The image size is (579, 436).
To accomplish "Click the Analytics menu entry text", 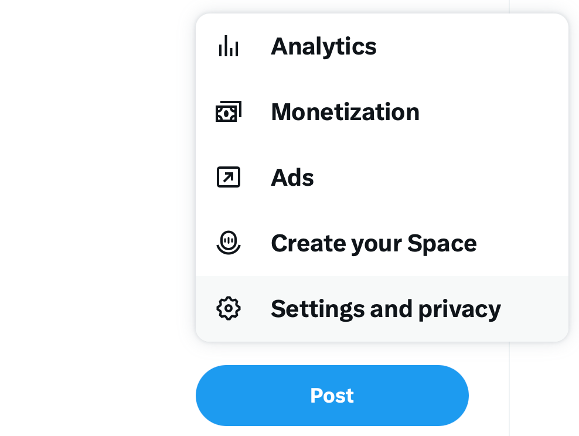I will [x=323, y=46].
